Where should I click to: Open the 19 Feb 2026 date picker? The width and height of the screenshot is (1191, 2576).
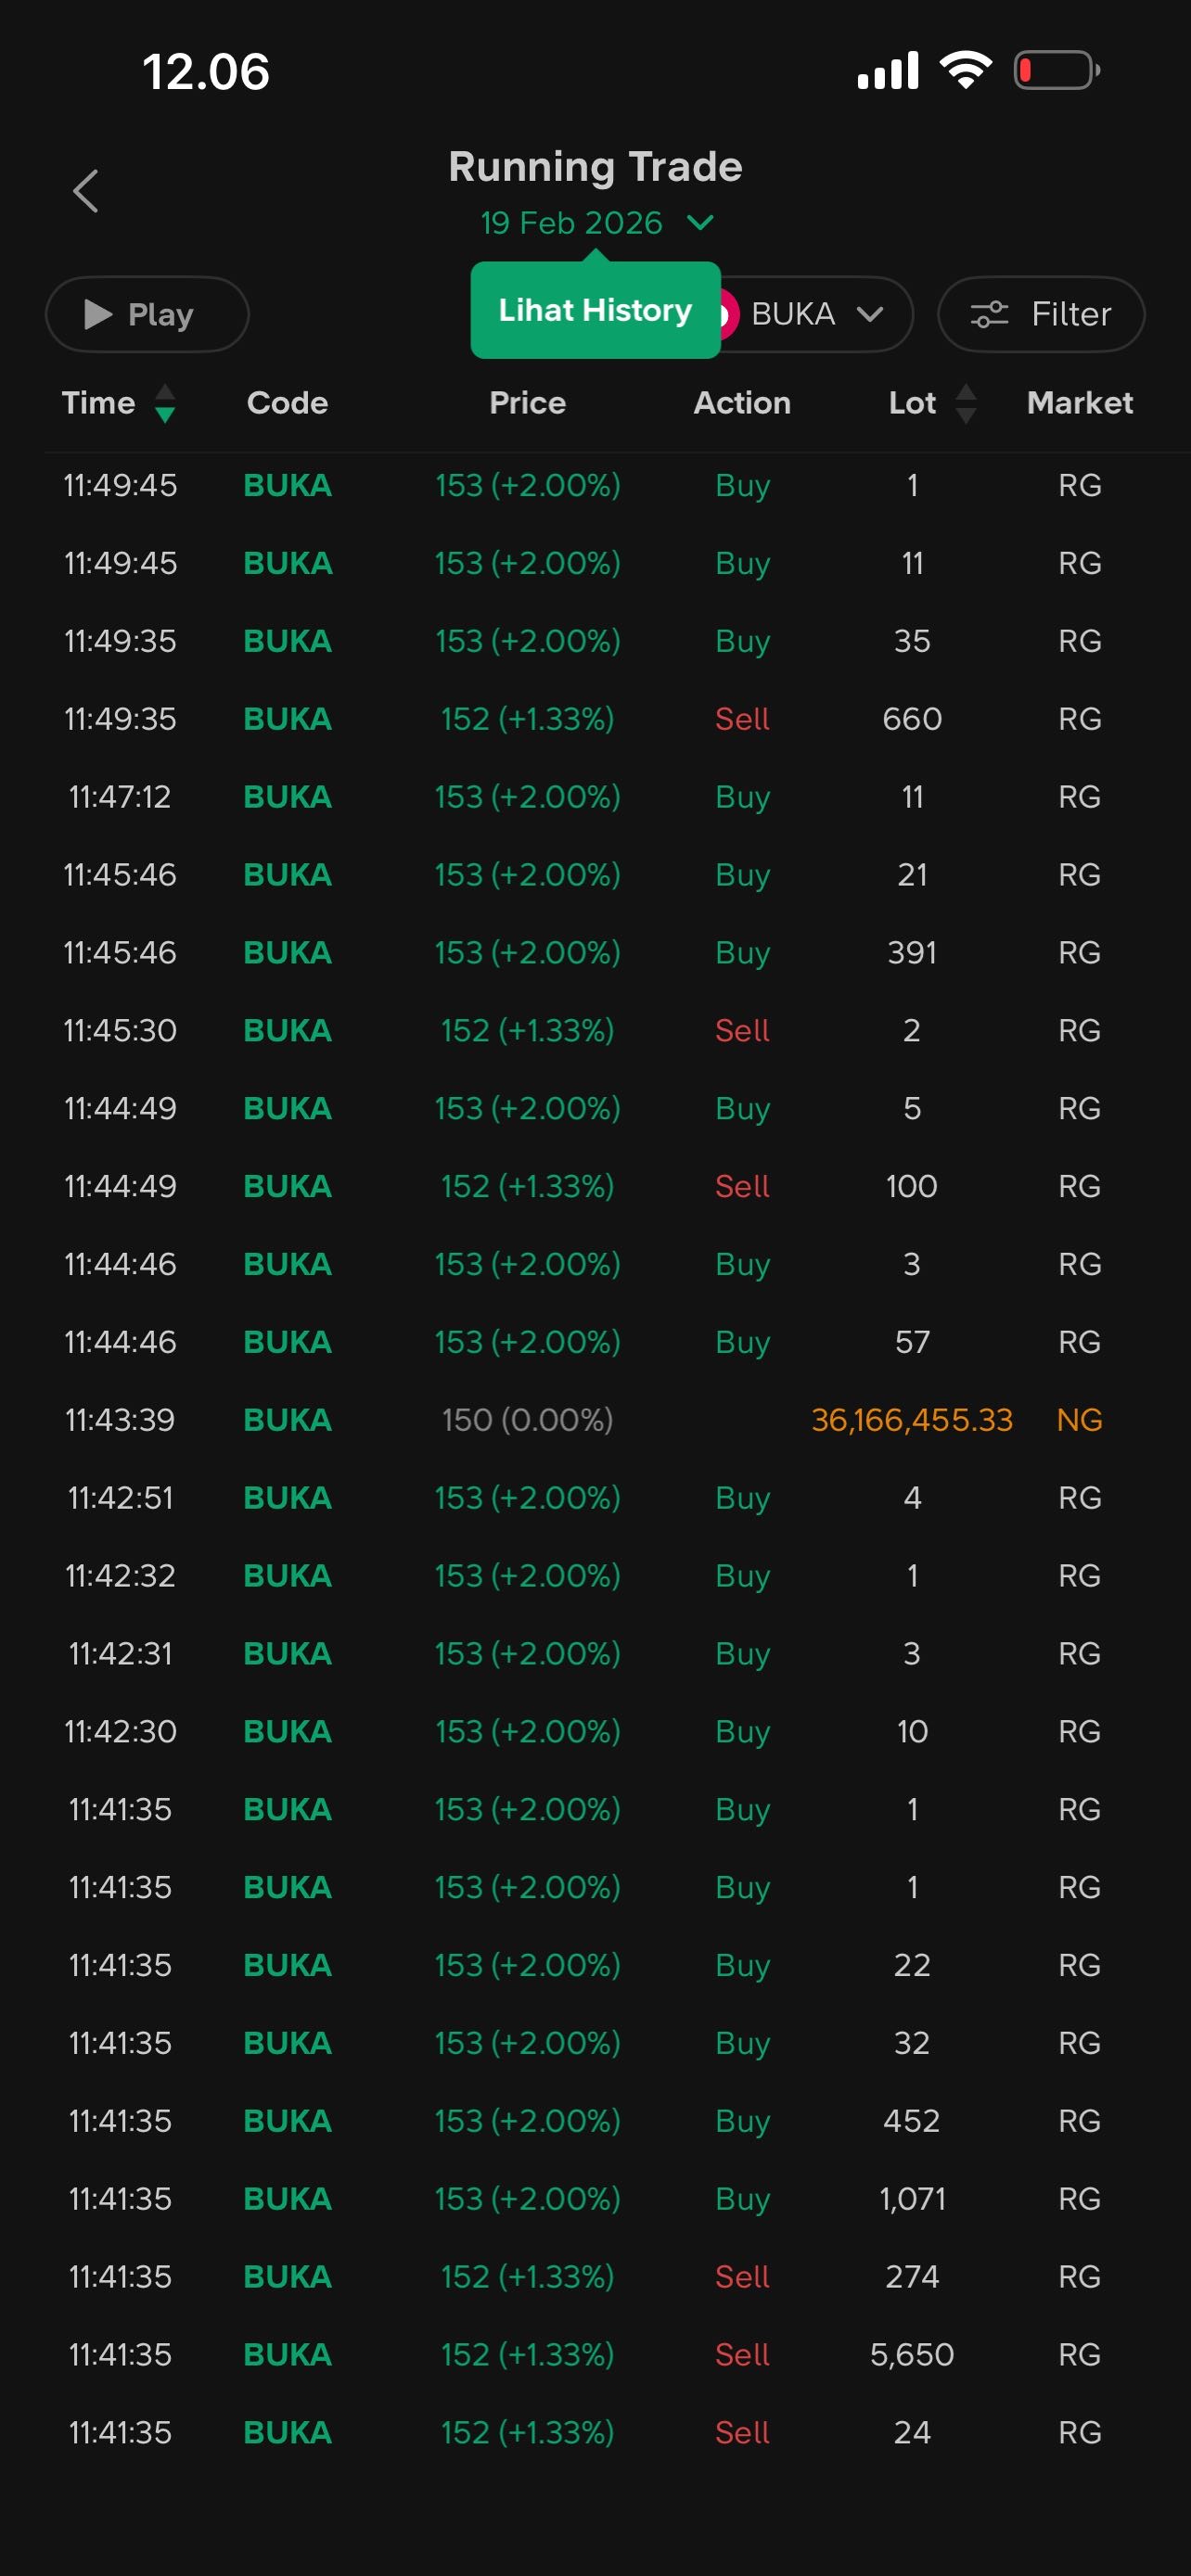point(596,223)
